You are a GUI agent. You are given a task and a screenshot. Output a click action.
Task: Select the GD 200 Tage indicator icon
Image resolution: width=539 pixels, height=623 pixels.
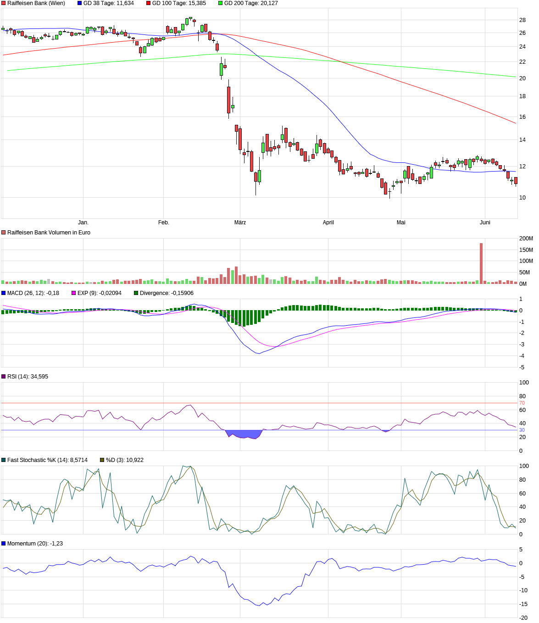pos(221,4)
